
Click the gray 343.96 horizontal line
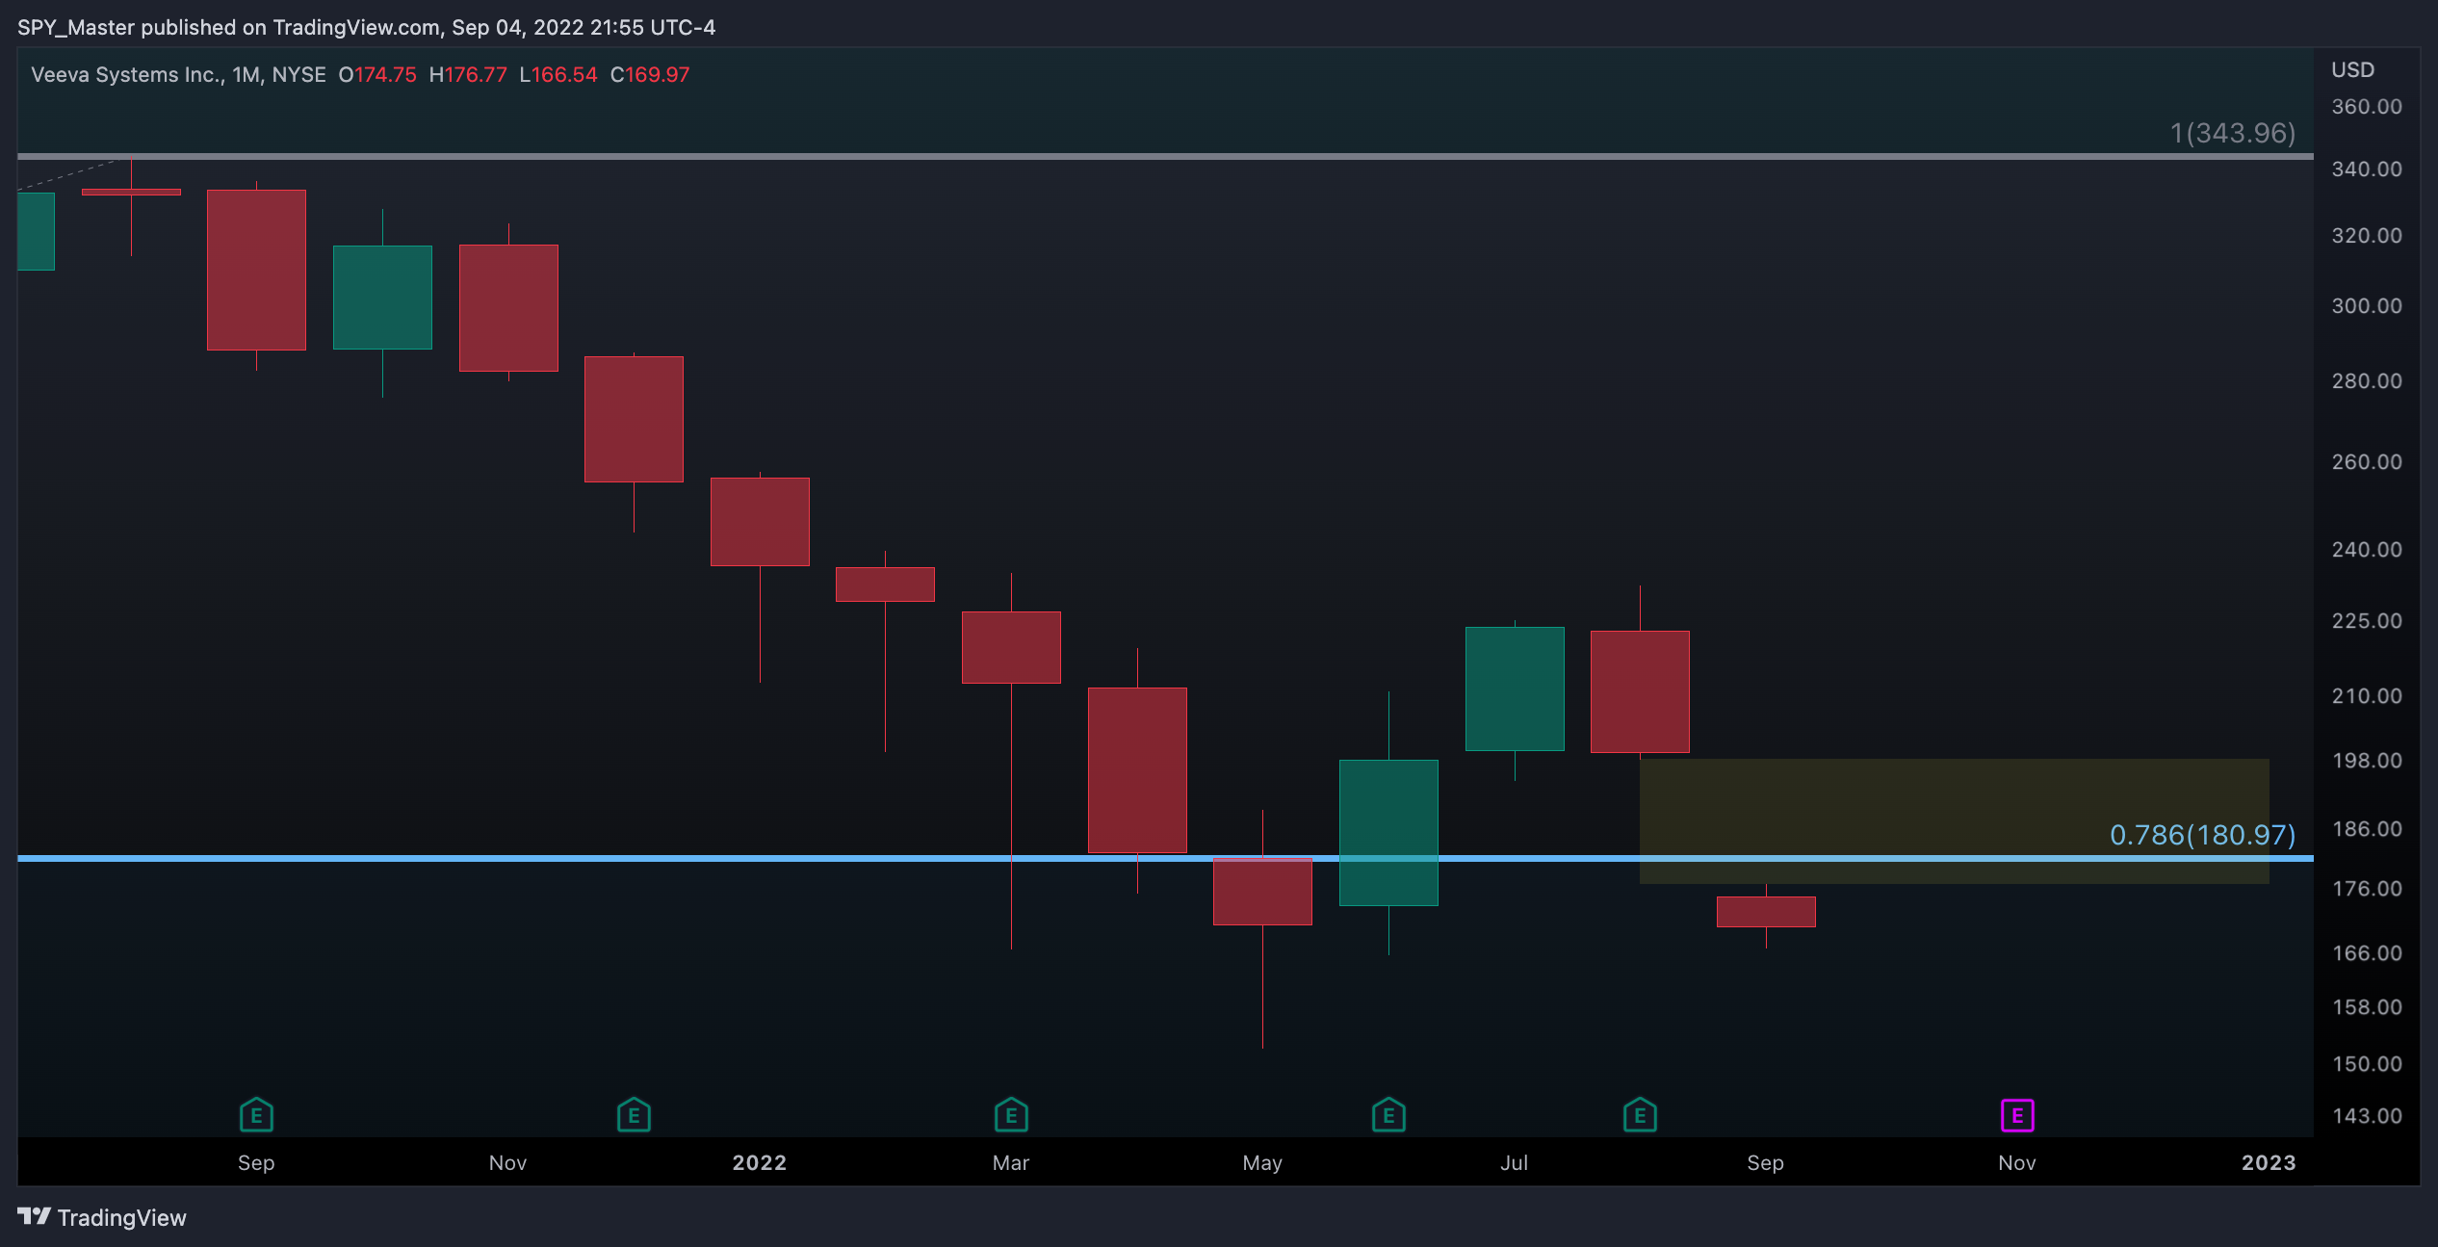click(x=1165, y=156)
